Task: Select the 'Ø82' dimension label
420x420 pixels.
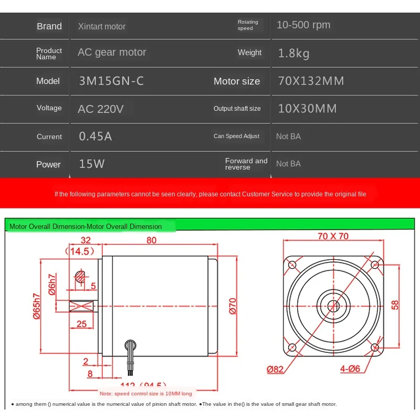Action: tap(275, 370)
